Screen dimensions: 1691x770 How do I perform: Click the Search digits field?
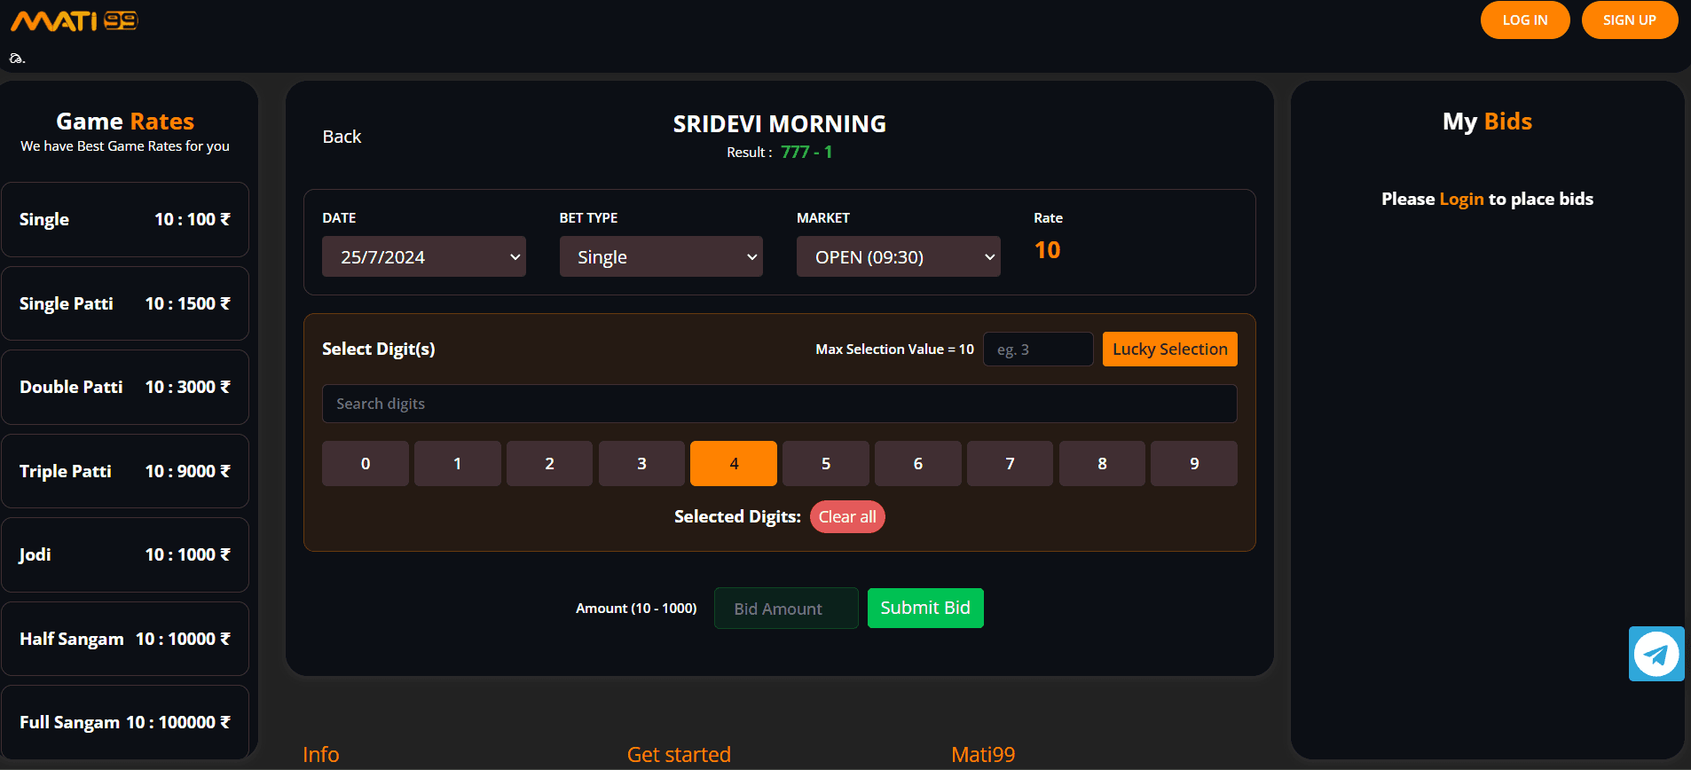779,404
